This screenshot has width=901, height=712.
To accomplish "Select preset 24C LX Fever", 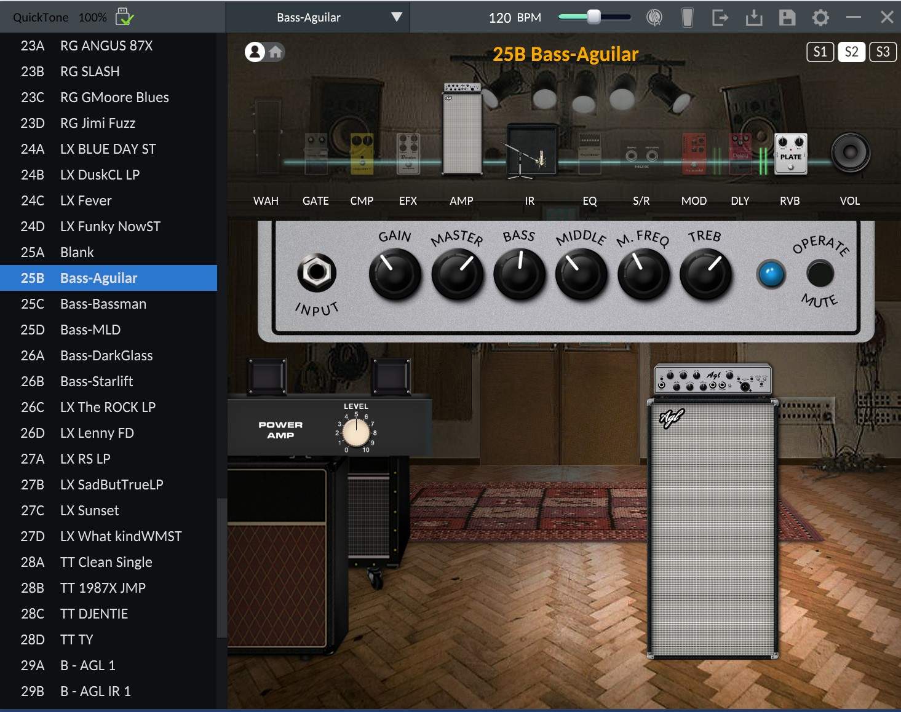I will 108,200.
